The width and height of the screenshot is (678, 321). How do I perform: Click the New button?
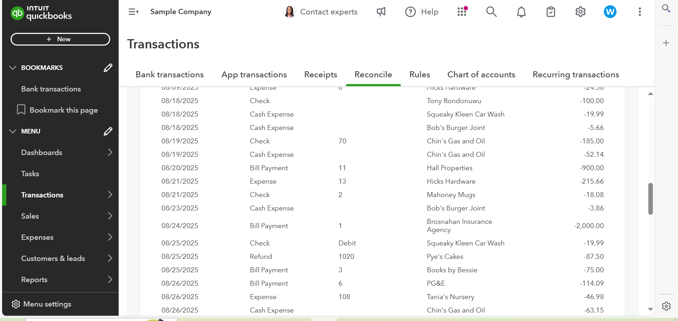point(60,39)
